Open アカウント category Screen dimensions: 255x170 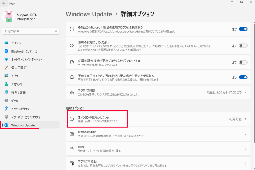tap(31, 84)
